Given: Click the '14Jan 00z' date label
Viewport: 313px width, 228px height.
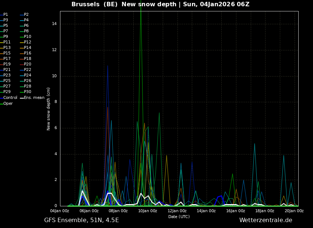Looking at the screenshot, I should point(206,211).
